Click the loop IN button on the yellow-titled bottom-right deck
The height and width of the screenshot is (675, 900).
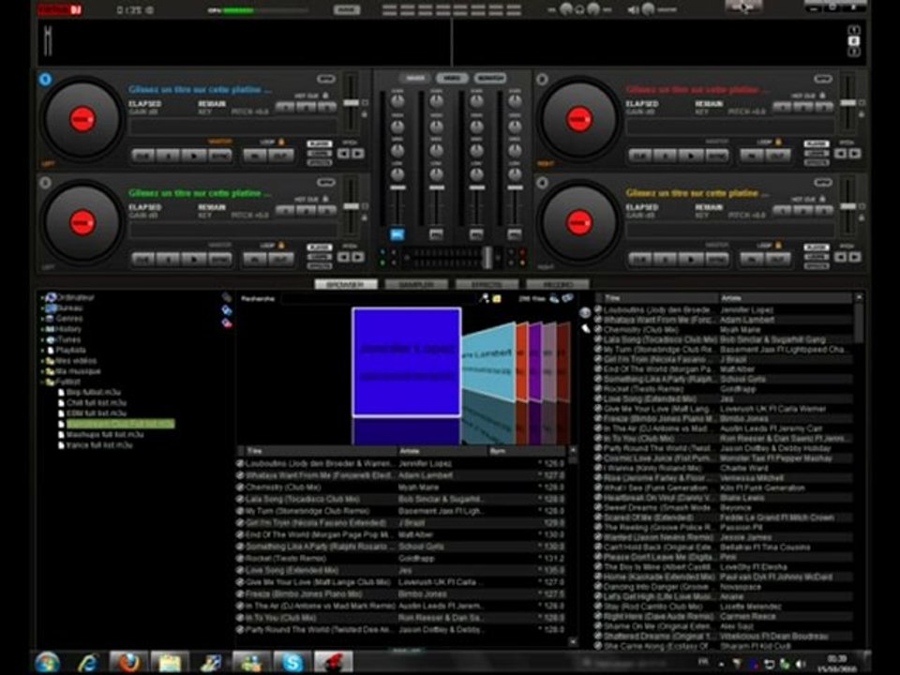tap(751, 260)
